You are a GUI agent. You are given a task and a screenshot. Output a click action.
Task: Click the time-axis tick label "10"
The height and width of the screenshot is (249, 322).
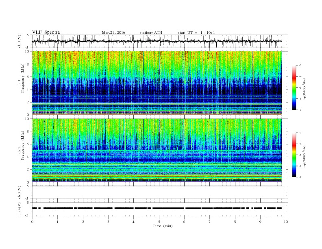tap(286, 222)
